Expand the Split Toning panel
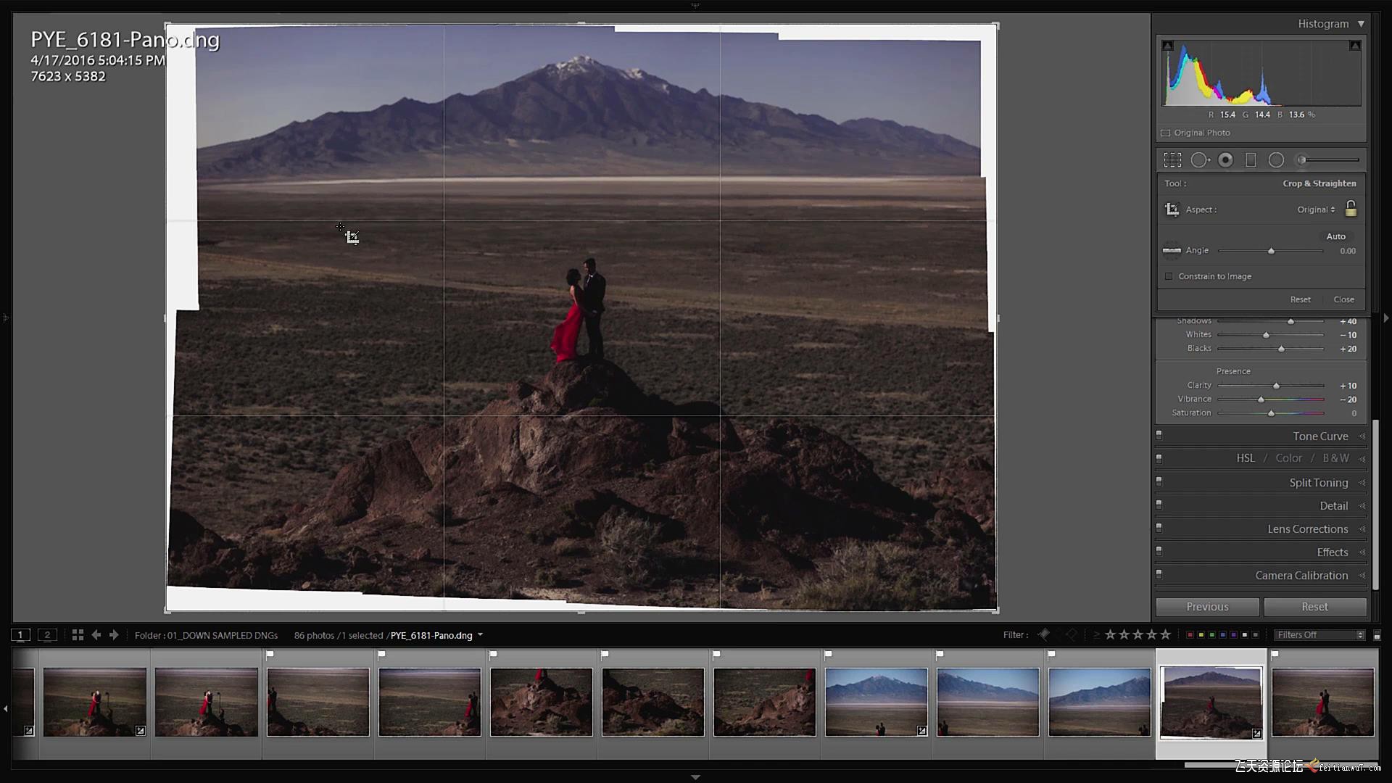 click(1318, 483)
